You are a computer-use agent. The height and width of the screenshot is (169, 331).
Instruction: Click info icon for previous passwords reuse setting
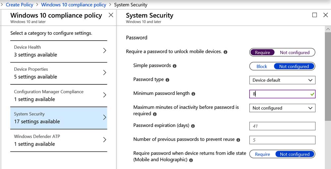(238, 140)
